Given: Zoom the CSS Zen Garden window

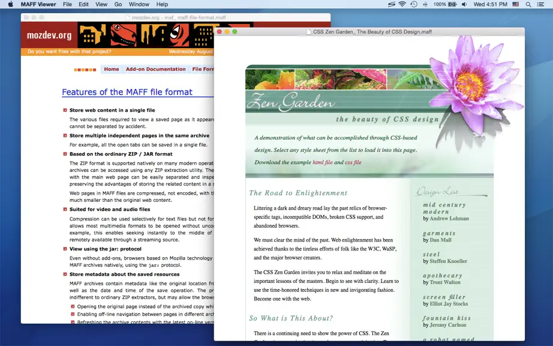Looking at the screenshot, I should click(235, 32).
